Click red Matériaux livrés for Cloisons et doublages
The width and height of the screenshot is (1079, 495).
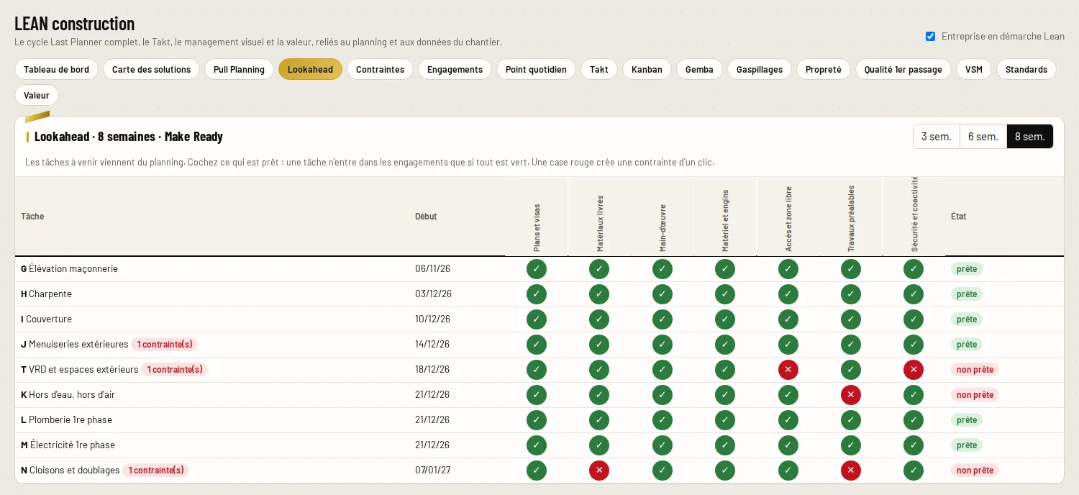pyautogui.click(x=599, y=471)
